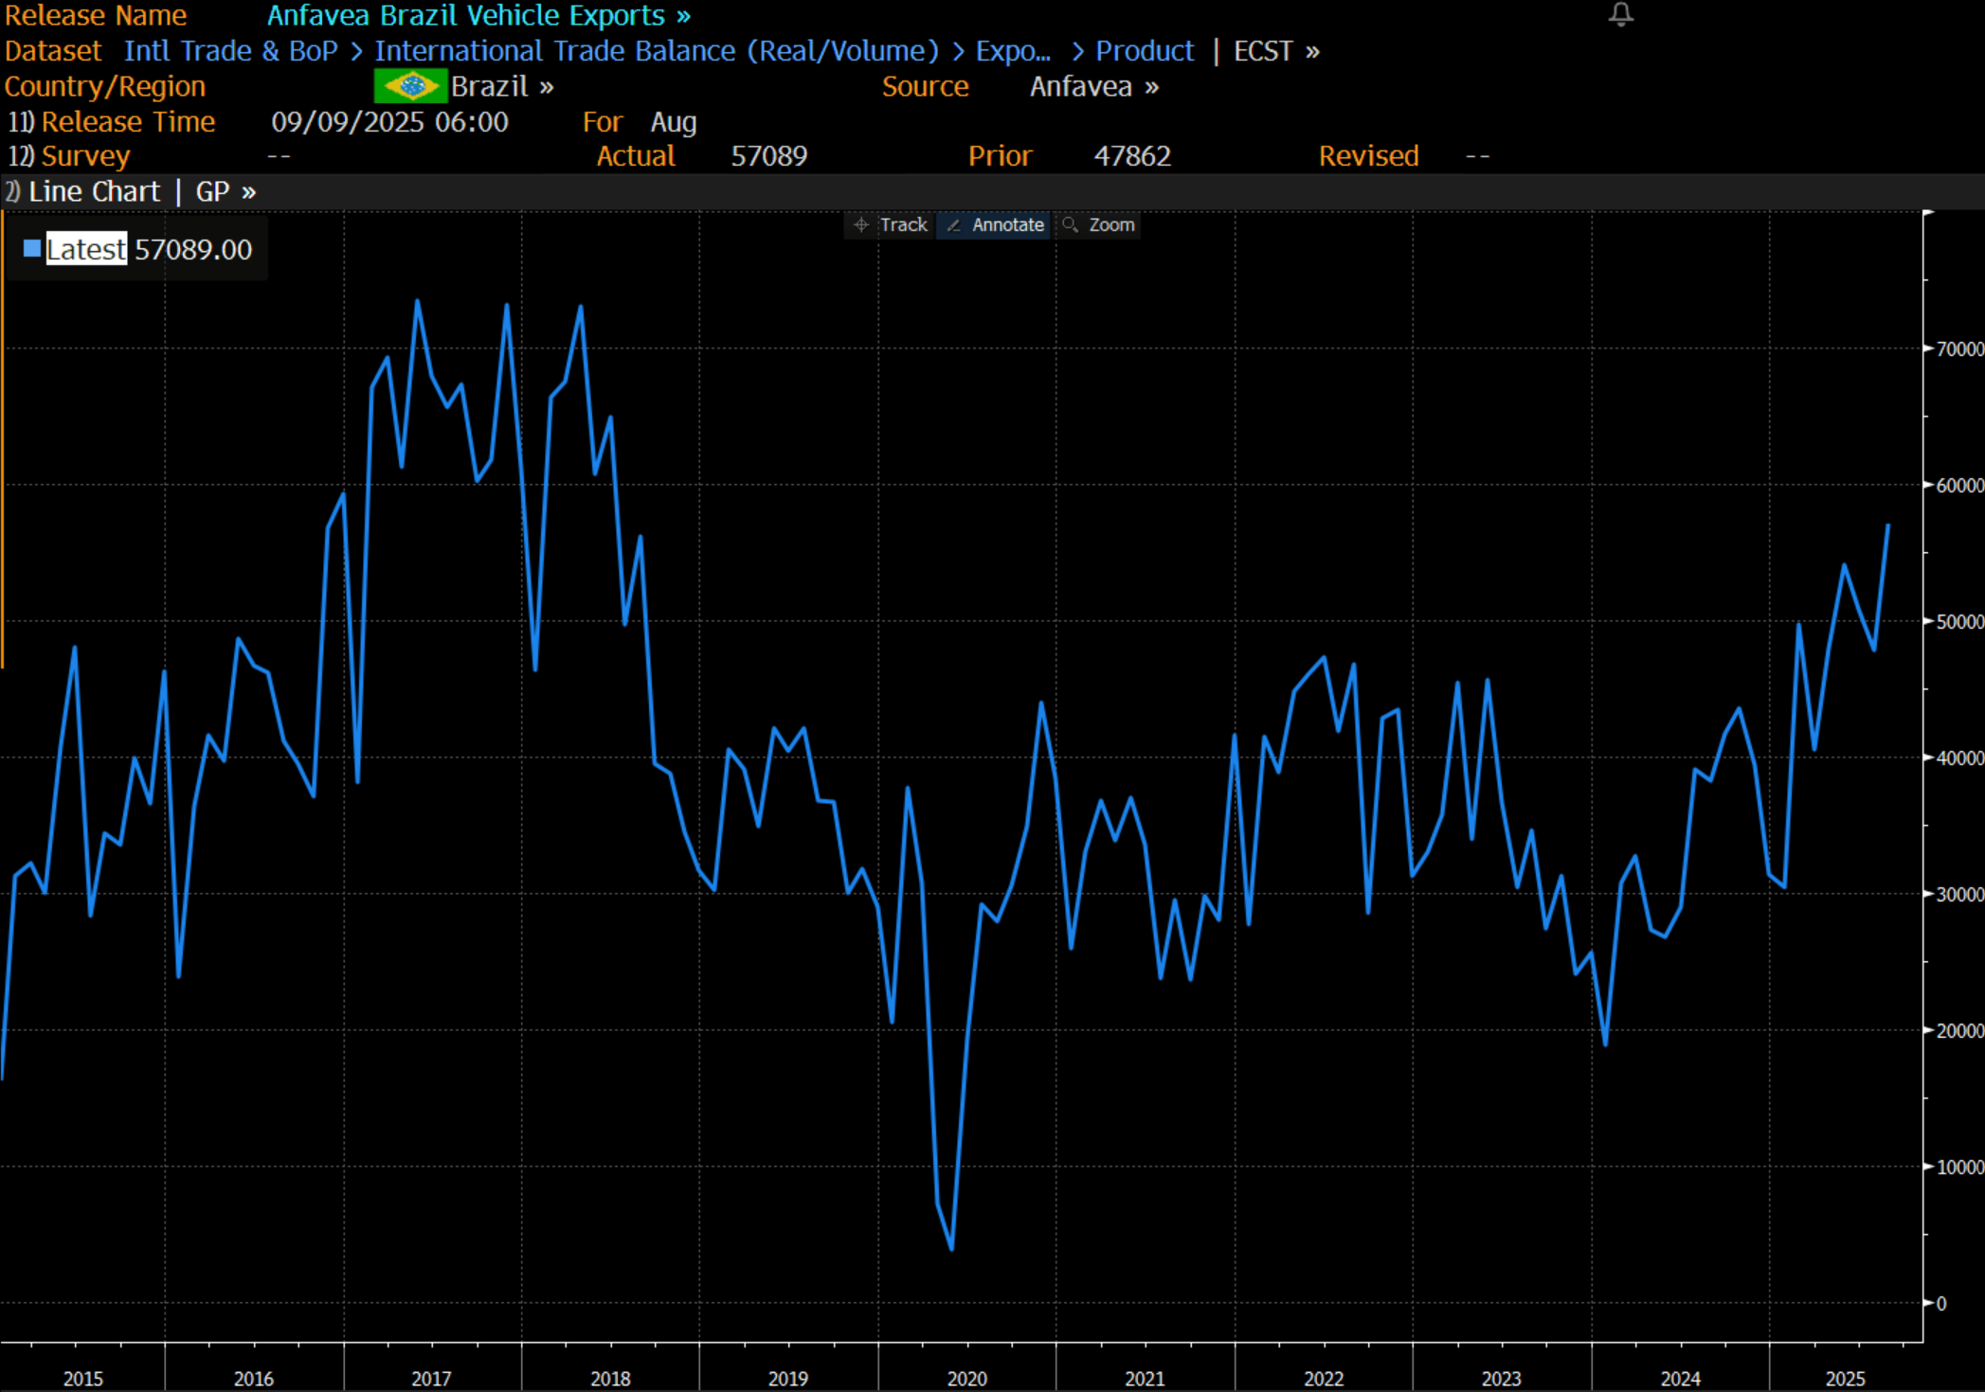
Task: Click the Product breadcrumb item
Action: (x=1144, y=51)
